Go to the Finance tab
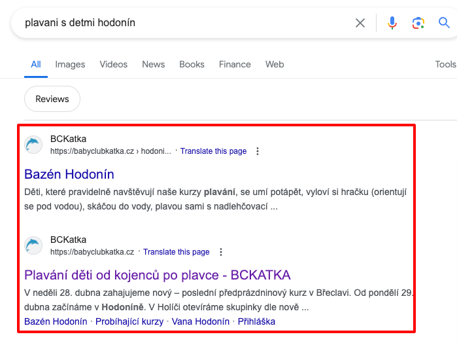Viewport: 457px width, 343px height. click(235, 64)
